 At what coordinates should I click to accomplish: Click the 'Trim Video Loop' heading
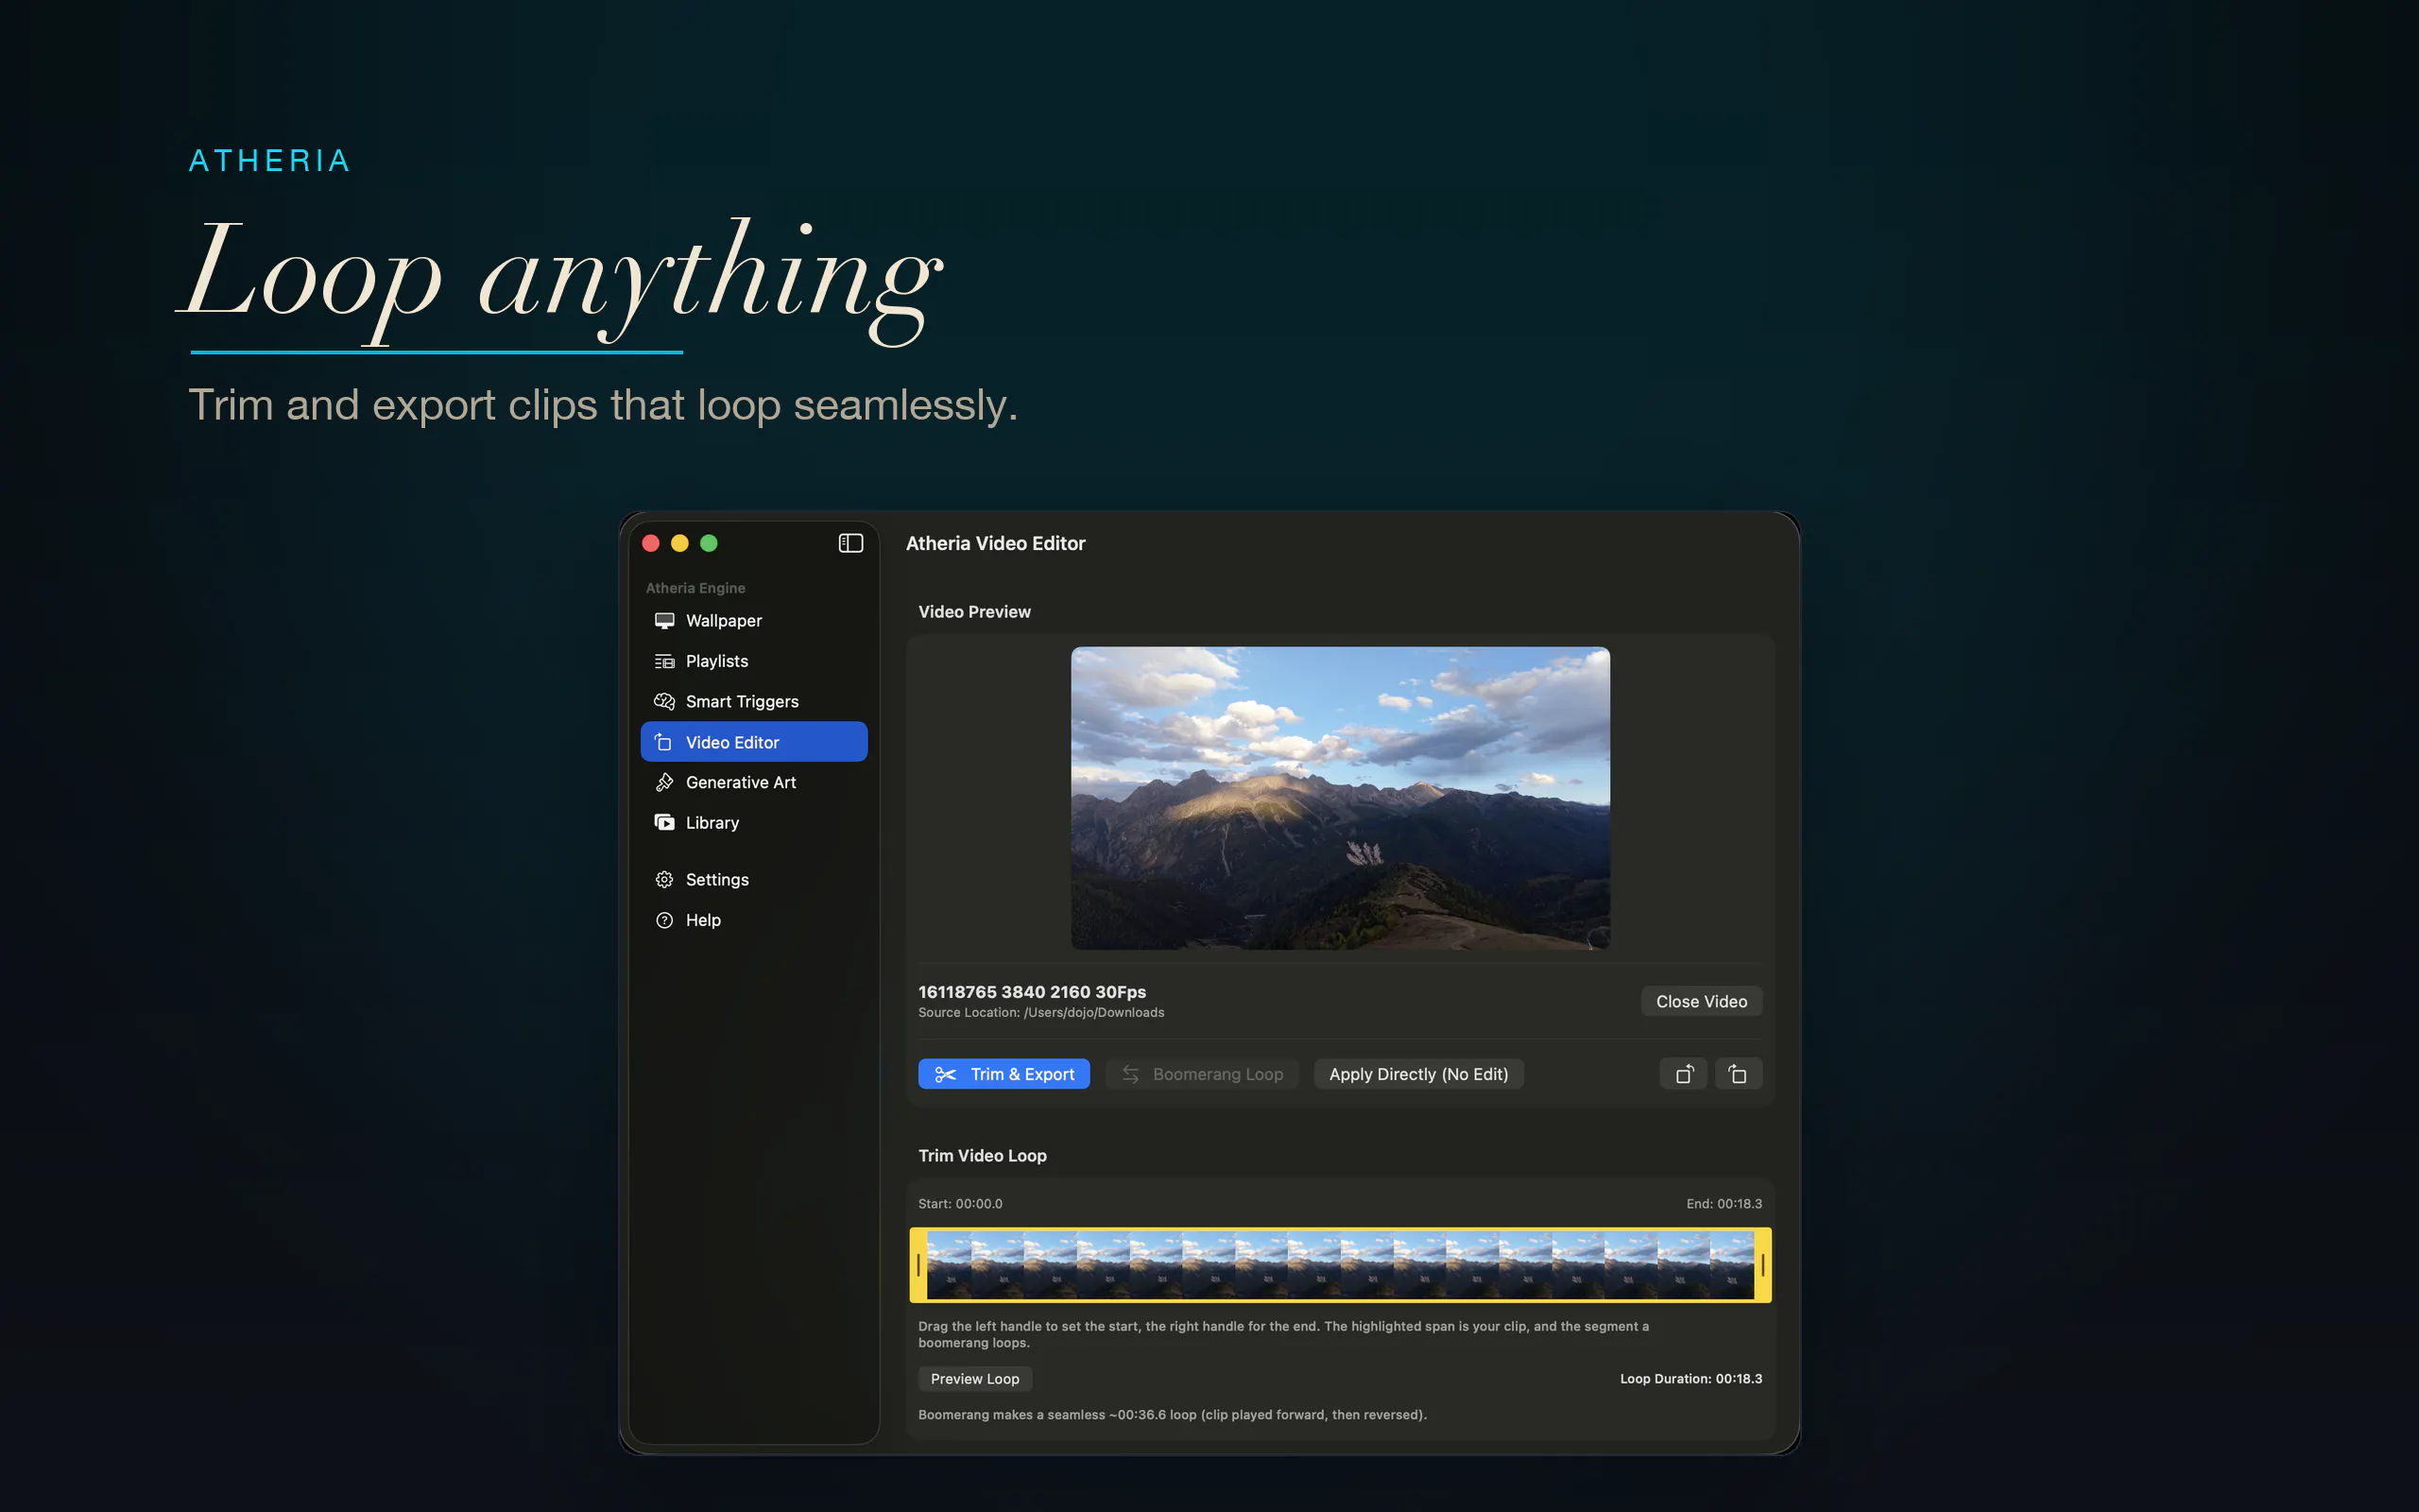tap(983, 1156)
